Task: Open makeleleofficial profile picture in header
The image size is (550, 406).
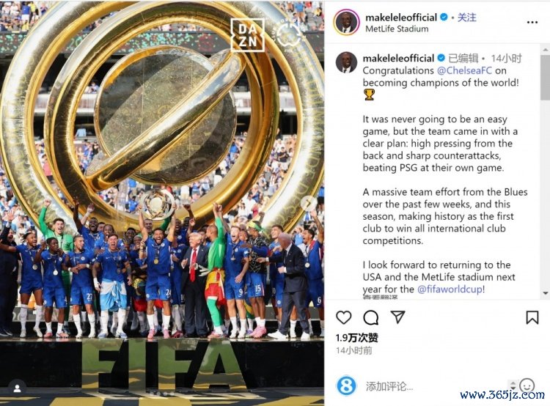Action: pos(346,23)
